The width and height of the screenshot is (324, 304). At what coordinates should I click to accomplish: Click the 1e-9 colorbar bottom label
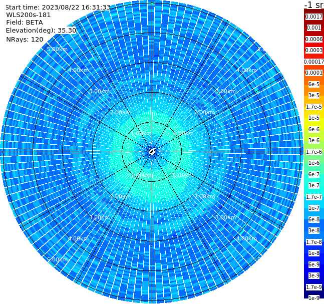click(x=314, y=298)
